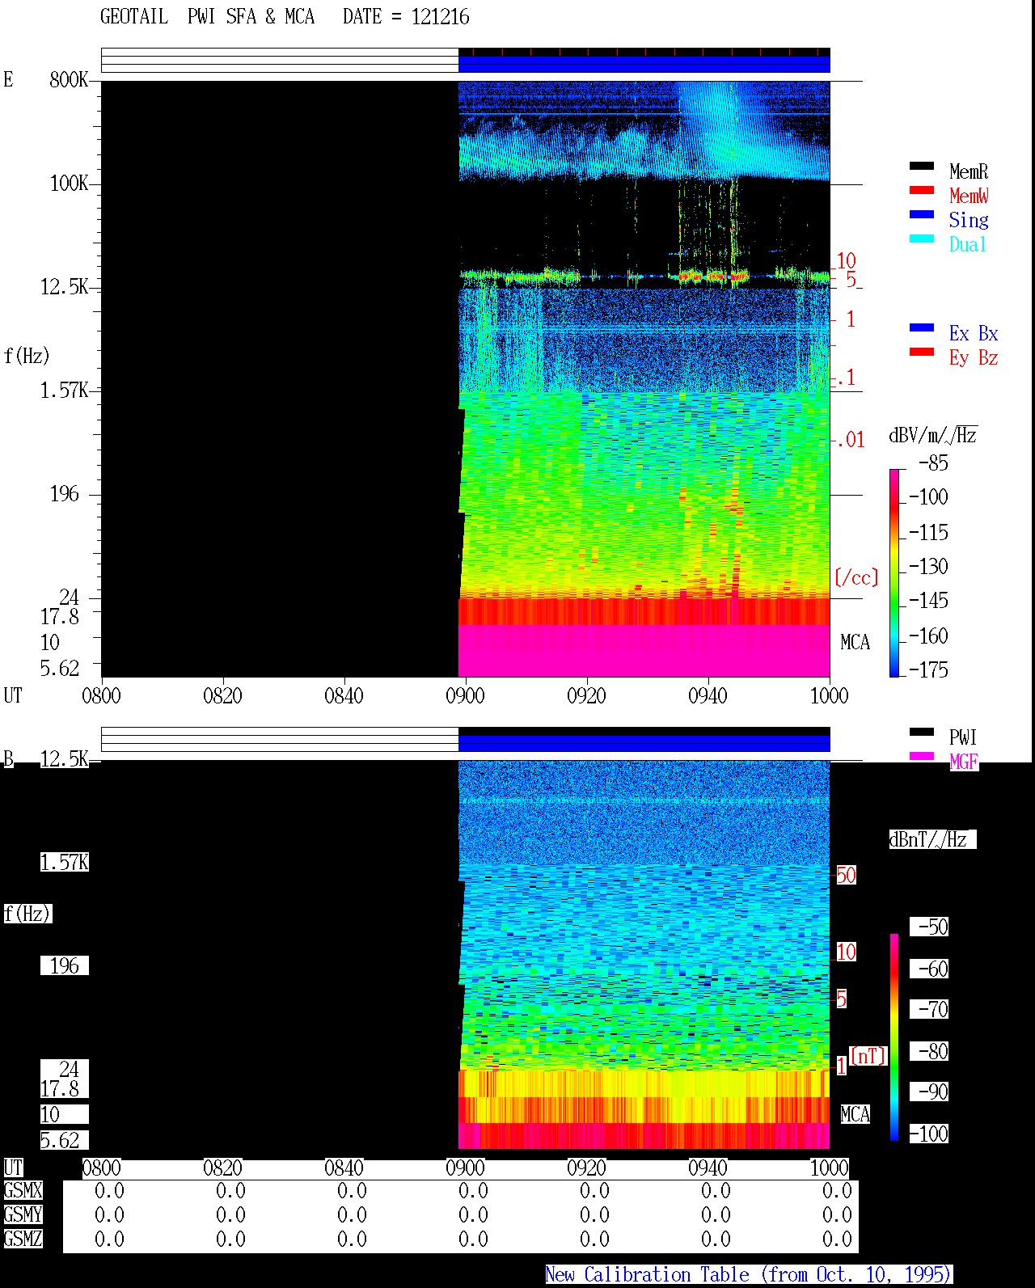Image resolution: width=1035 pixels, height=1288 pixels.
Task: Select the 'MGF' legend label
Action: click(x=963, y=762)
